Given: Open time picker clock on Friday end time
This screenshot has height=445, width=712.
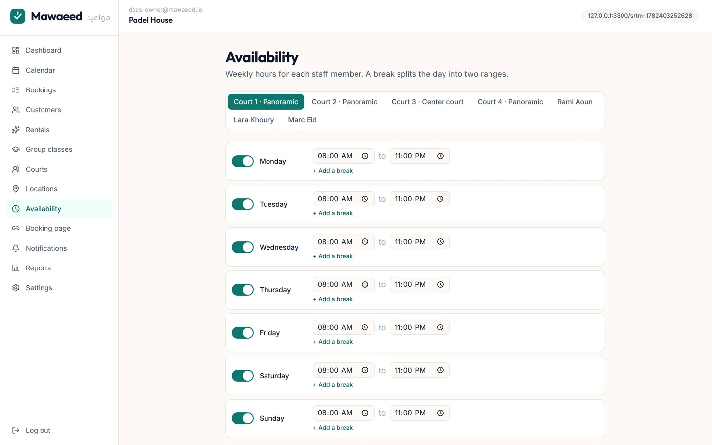Looking at the screenshot, I should click(440, 327).
